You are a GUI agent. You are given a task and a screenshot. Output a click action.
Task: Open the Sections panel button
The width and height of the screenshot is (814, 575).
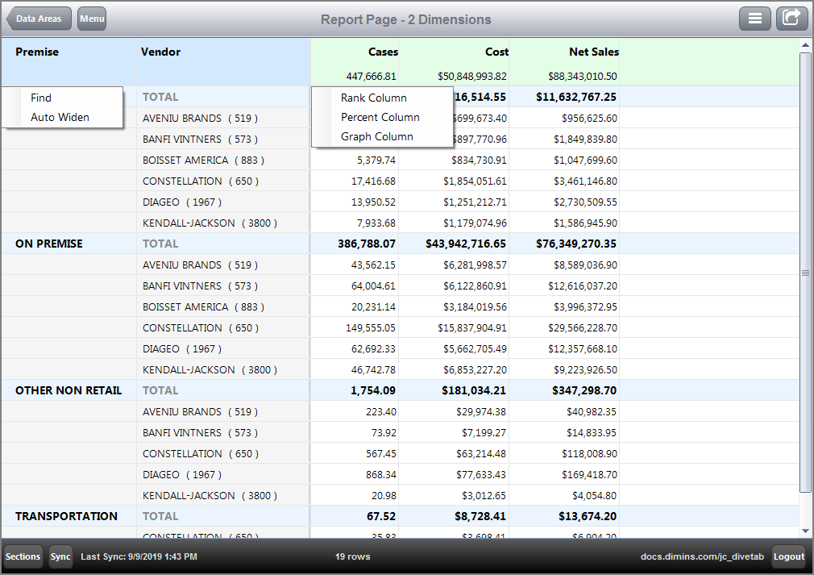23,556
